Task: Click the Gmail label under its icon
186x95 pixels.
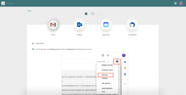Action: point(53,35)
